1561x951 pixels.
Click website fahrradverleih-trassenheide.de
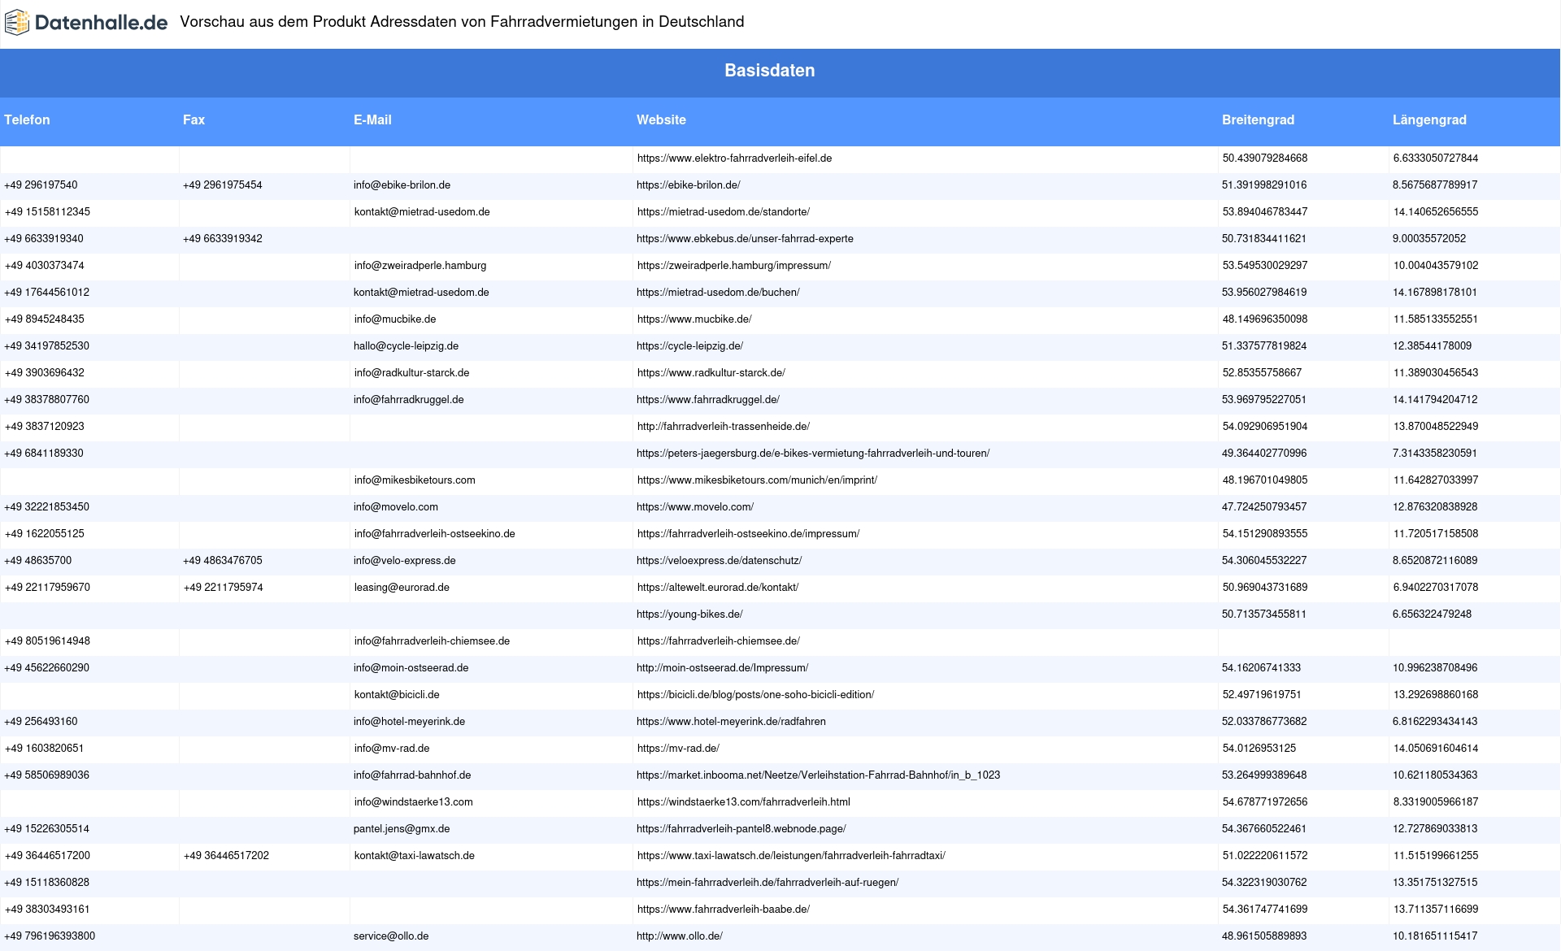click(723, 427)
